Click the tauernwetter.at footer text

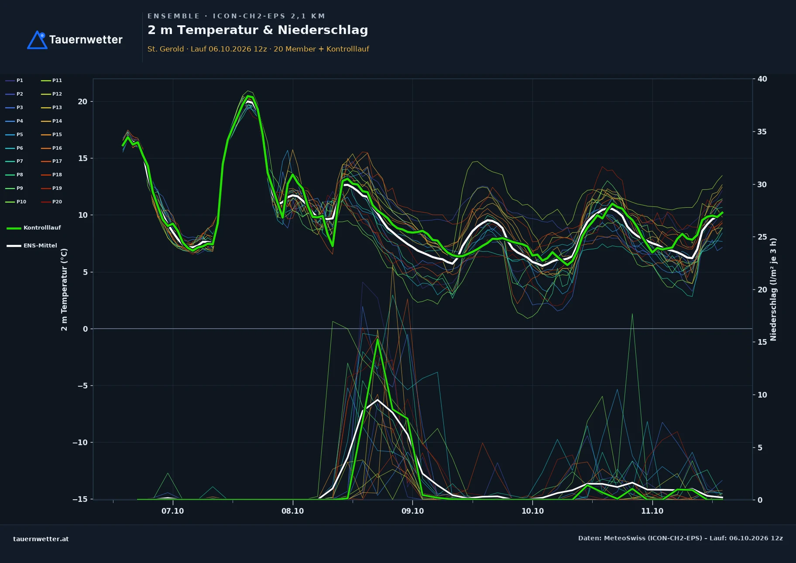pos(41,539)
